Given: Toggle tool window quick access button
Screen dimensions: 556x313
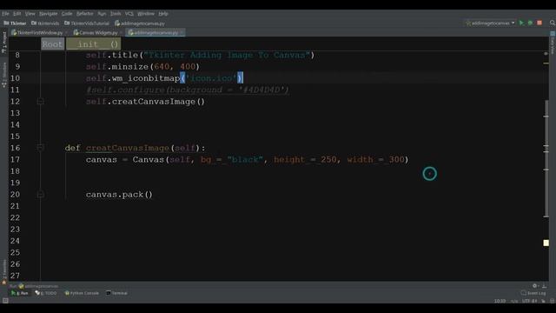Looking at the screenshot, I should tap(5, 301).
